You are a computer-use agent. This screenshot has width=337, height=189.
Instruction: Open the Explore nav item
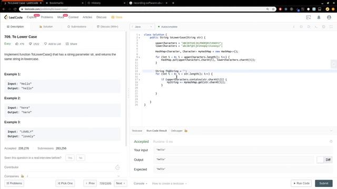[x=32, y=17]
